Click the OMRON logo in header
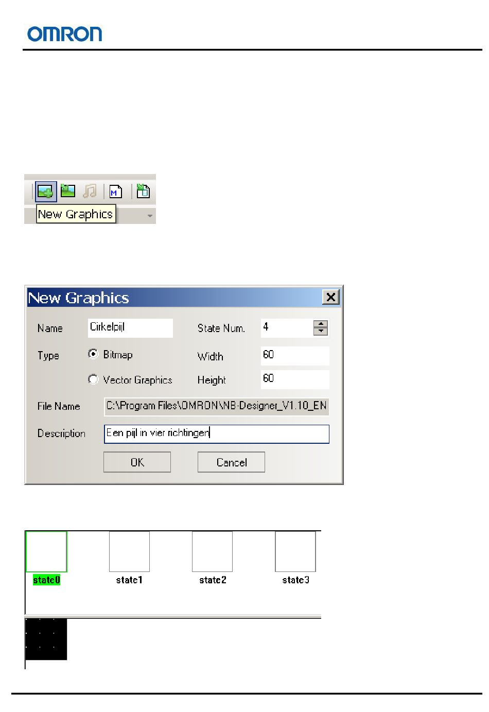Viewport: 489px width, 712px height. point(65,34)
